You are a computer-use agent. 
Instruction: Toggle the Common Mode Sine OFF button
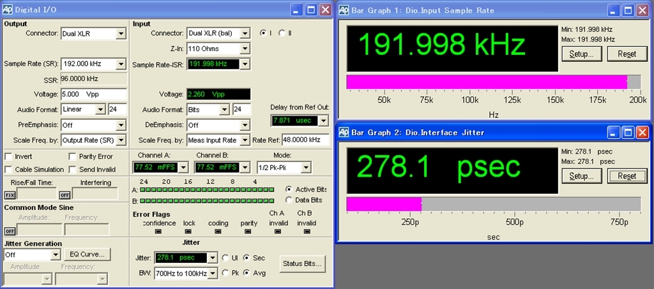pos(10,231)
